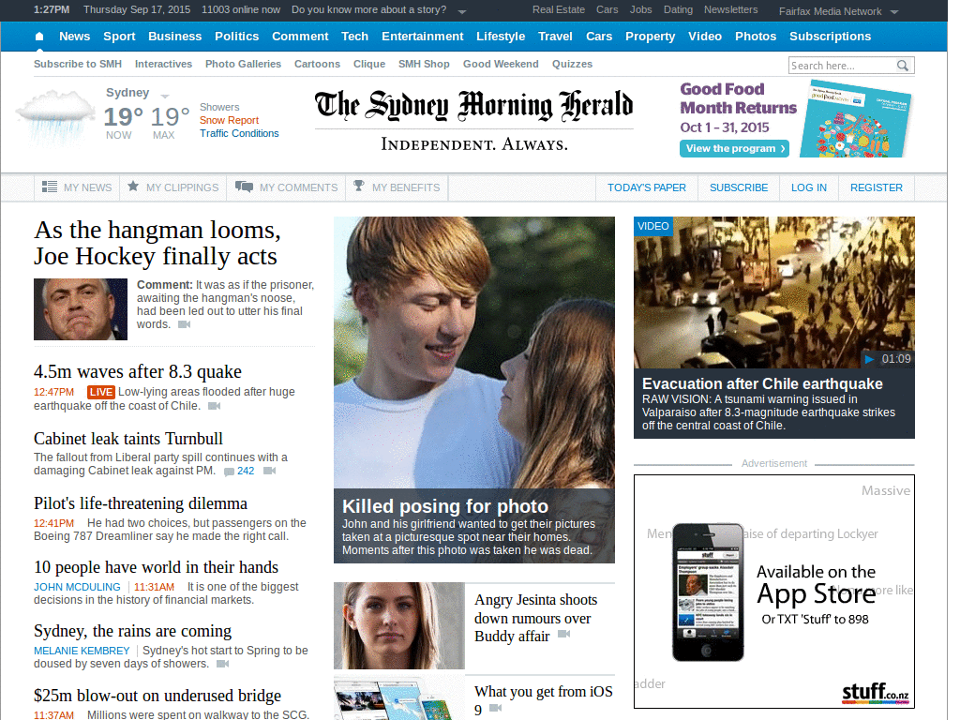Click the Newsletters link in top bar
The height and width of the screenshot is (720, 960).
(731, 9)
